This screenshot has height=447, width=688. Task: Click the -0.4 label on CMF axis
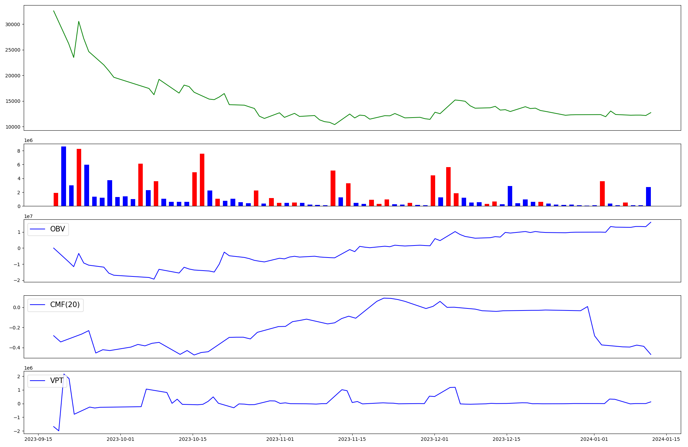(x=14, y=348)
